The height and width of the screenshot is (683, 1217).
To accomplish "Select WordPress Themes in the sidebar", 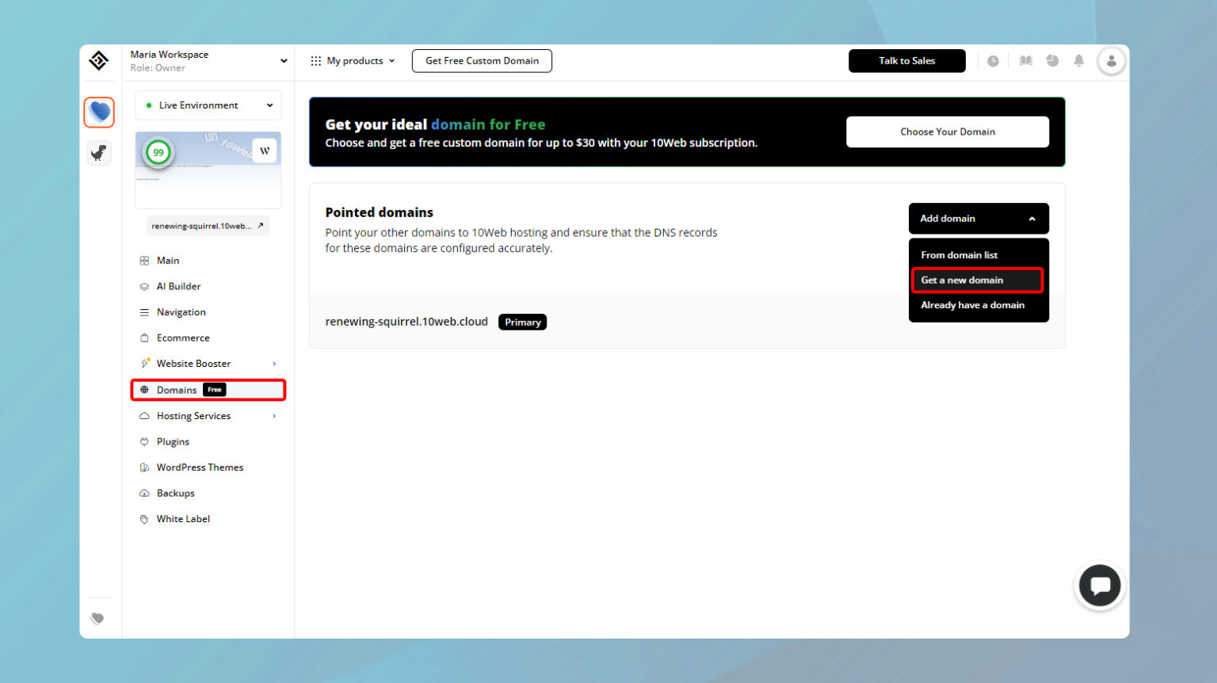I will coord(200,467).
